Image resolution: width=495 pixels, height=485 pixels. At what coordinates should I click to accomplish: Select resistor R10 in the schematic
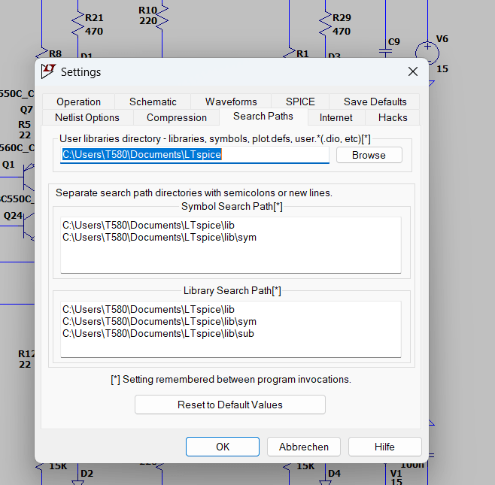coord(162,18)
